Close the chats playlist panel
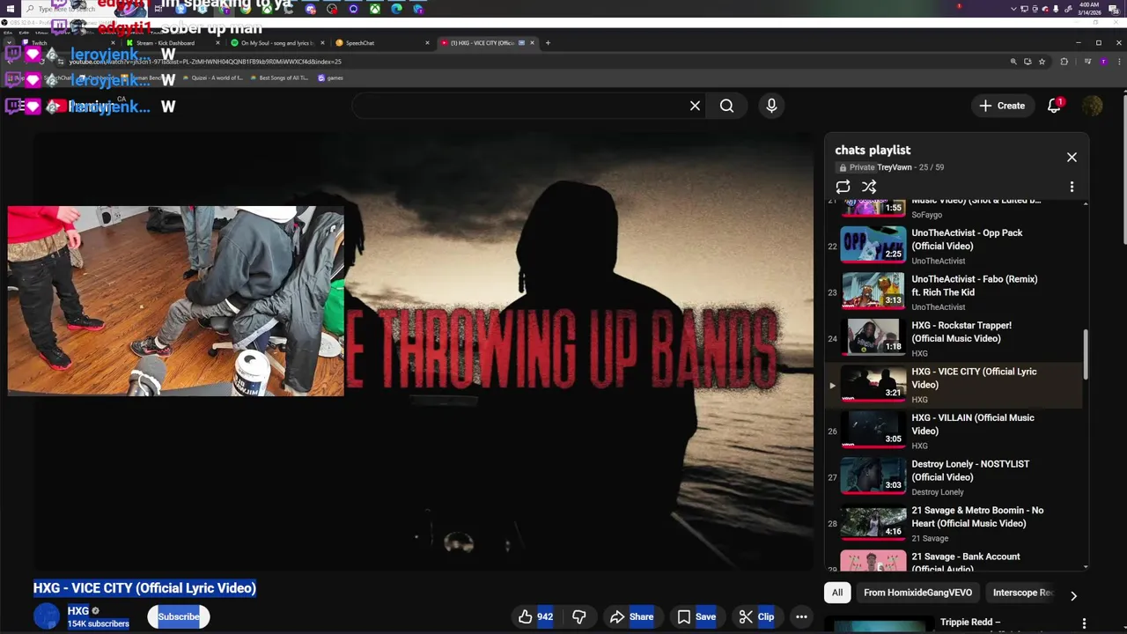 [1072, 157]
